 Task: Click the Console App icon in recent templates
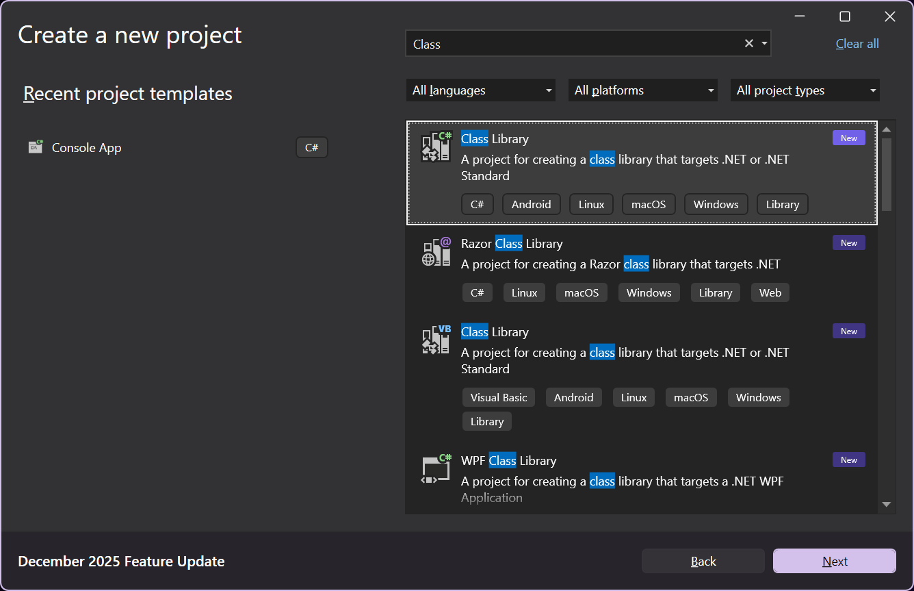(x=36, y=147)
